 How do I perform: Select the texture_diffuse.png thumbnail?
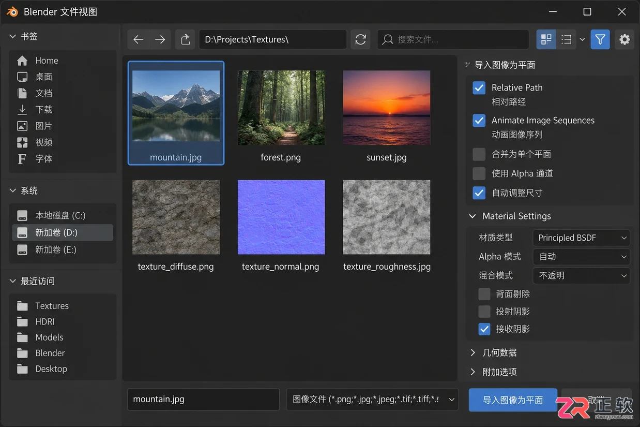tap(176, 217)
